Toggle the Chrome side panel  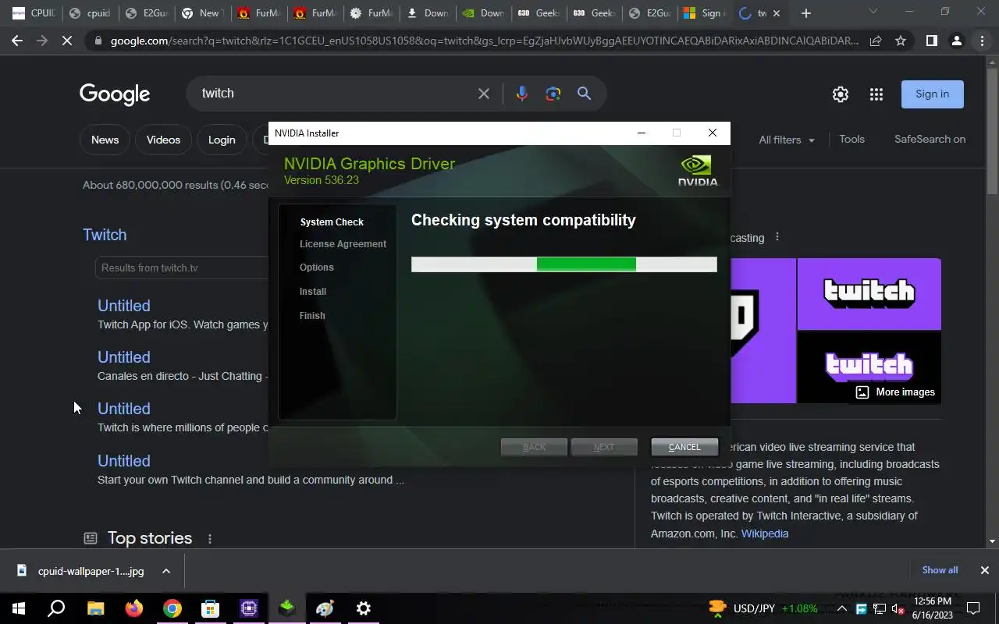[x=931, y=41]
